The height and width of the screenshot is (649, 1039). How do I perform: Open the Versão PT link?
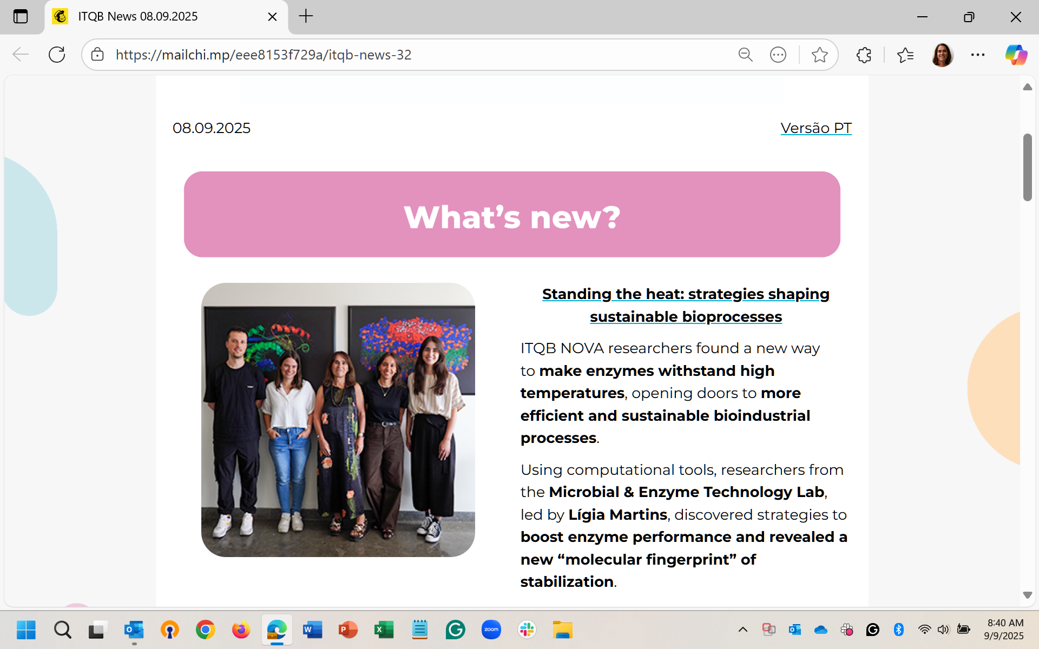(816, 128)
